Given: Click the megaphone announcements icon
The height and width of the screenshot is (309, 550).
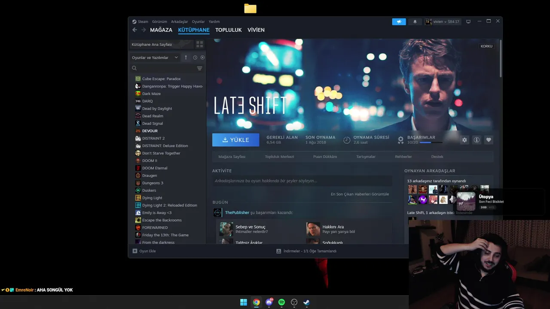Looking at the screenshot, I should point(399,21).
